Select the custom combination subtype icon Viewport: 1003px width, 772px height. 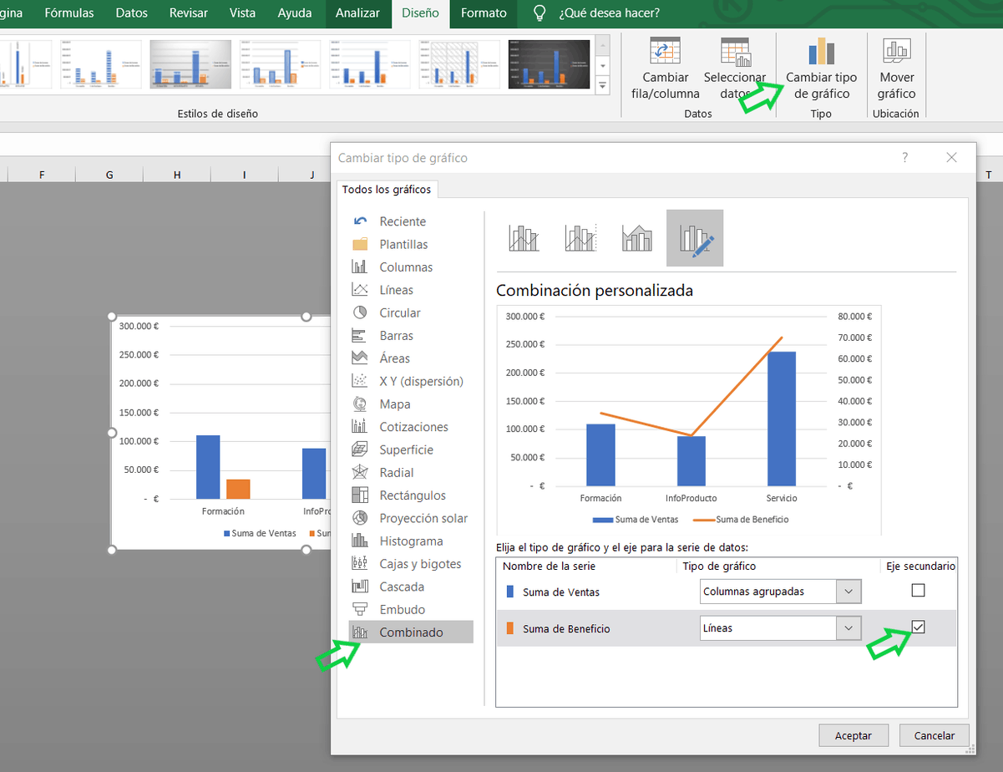point(695,238)
